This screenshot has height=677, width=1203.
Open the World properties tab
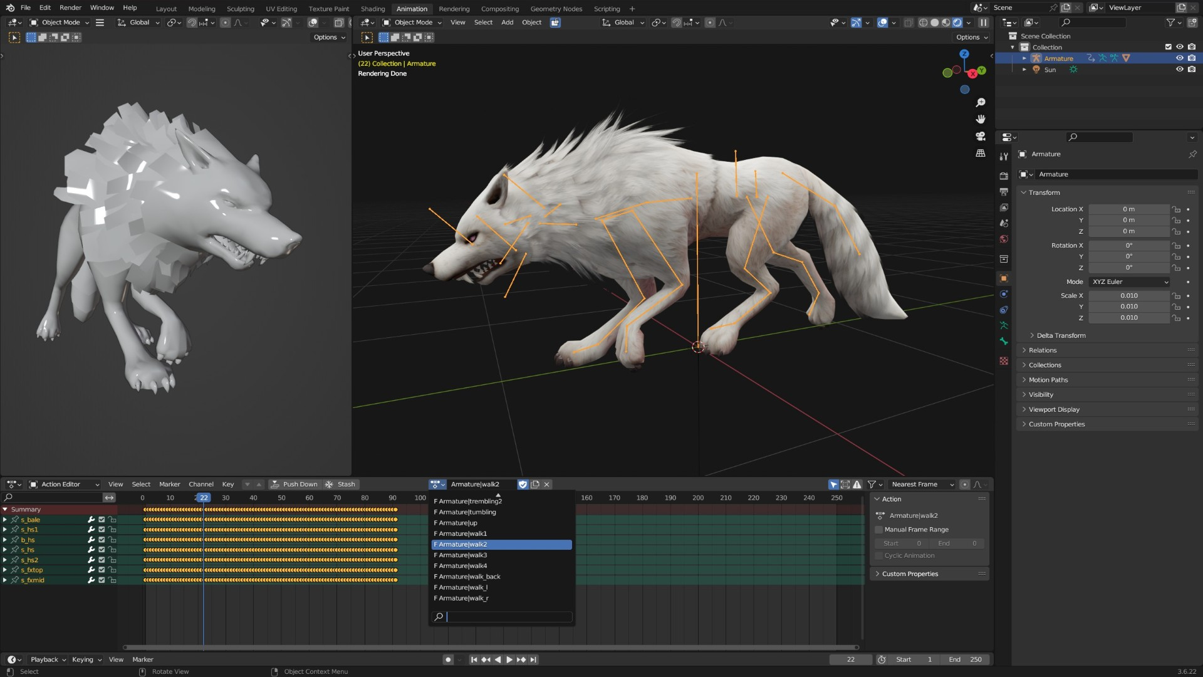pos(1004,239)
